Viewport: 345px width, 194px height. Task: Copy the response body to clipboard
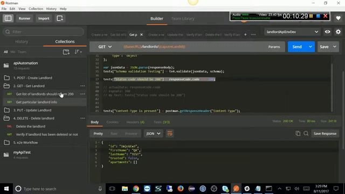tap(298, 134)
